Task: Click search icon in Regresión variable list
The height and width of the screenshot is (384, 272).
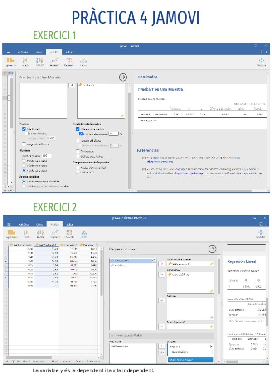Action: [x=154, y=260]
